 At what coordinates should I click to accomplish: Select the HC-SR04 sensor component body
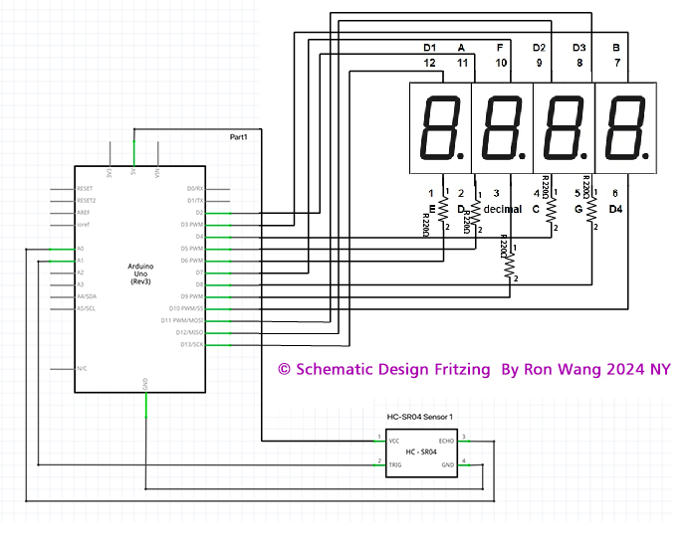pyautogui.click(x=422, y=452)
